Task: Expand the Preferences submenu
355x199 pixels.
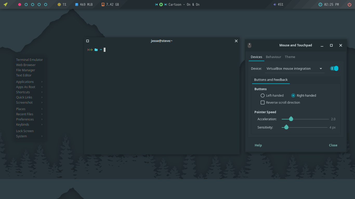Action: coord(29,119)
